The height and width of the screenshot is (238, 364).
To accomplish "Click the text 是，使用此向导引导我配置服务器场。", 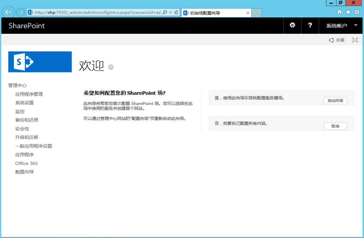I will point(250,98).
